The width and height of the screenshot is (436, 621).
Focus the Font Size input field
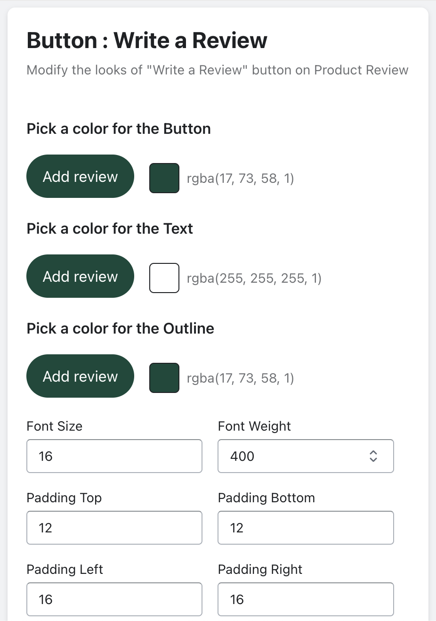point(114,456)
